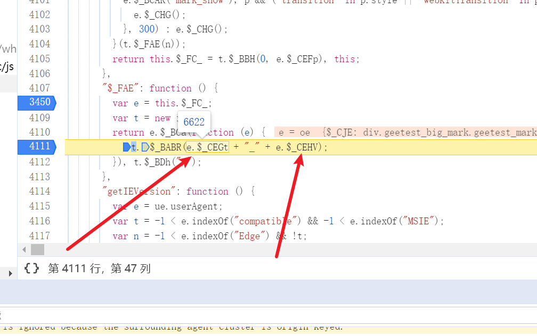Click the inline breakpoint marker before $_BABR

pyautogui.click(x=145, y=147)
